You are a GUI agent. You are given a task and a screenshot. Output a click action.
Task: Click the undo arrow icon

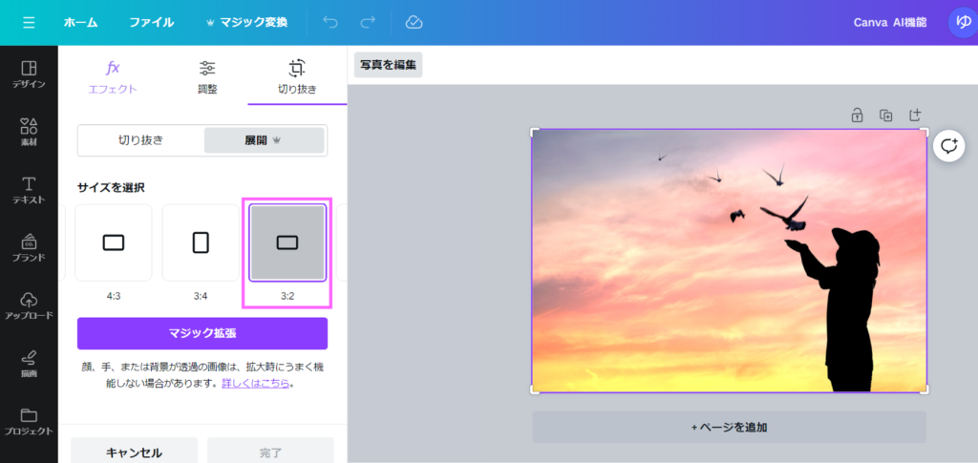coord(330,22)
